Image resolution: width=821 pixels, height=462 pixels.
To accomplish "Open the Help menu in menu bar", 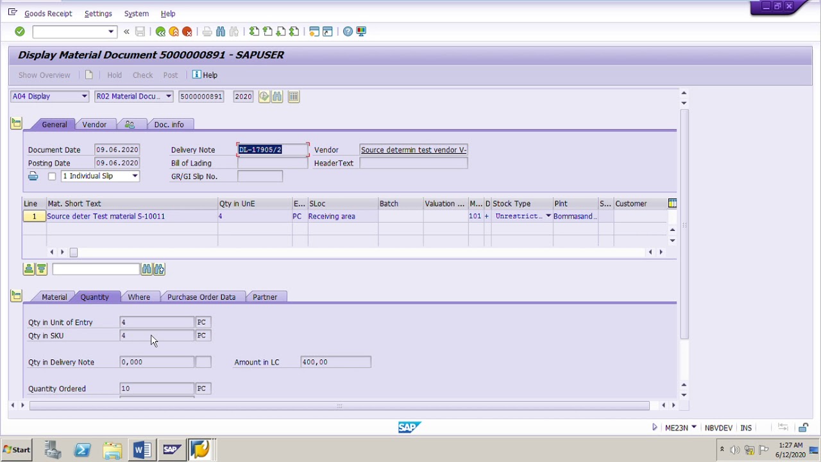I will click(x=168, y=13).
